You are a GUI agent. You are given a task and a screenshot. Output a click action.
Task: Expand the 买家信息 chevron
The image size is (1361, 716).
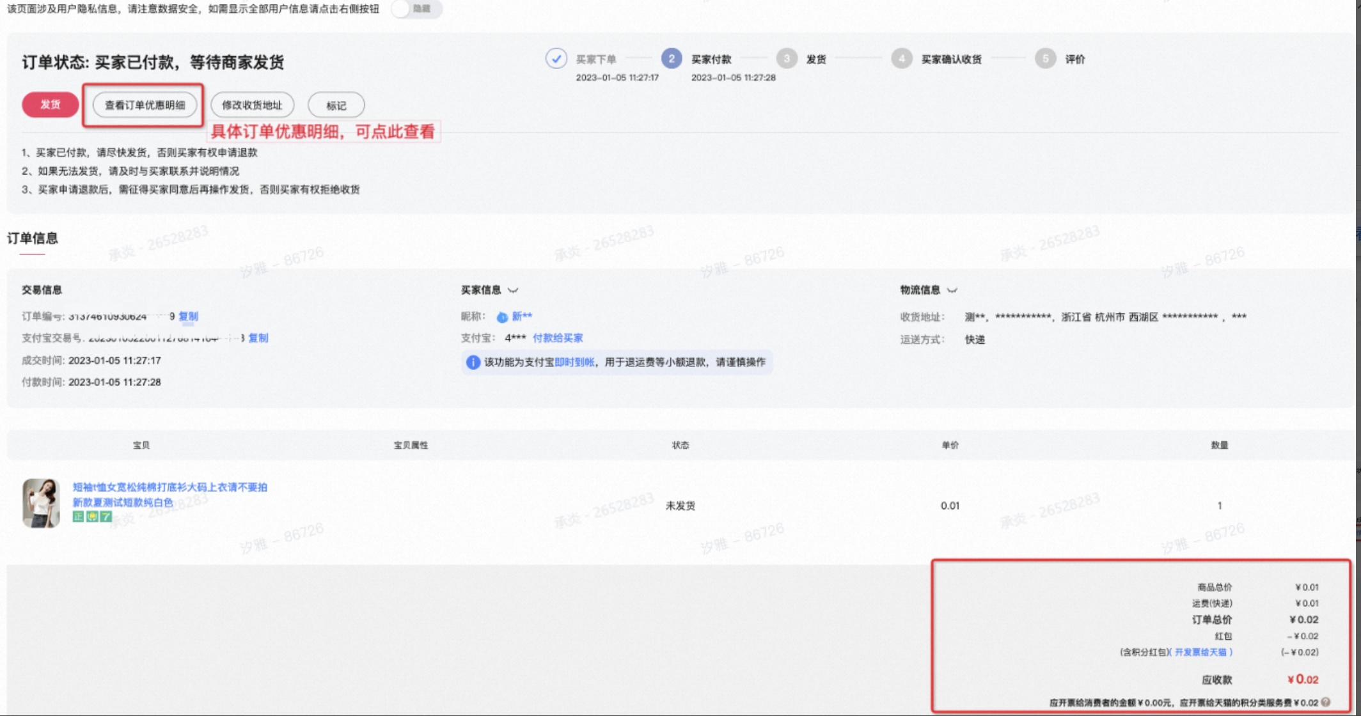pos(512,290)
